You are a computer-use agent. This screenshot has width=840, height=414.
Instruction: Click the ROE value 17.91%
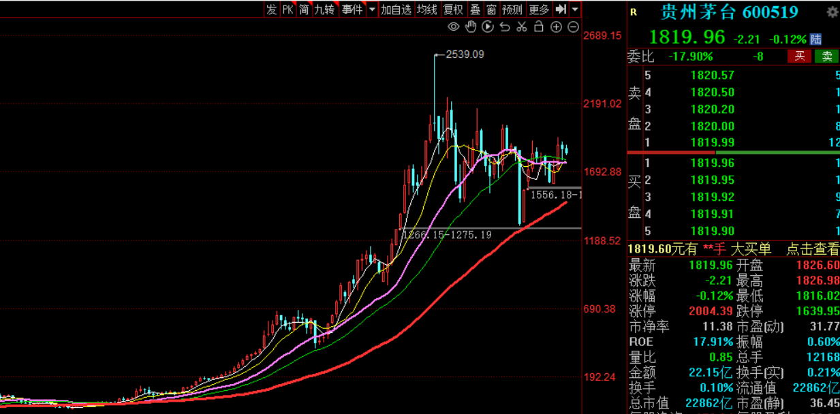click(713, 342)
